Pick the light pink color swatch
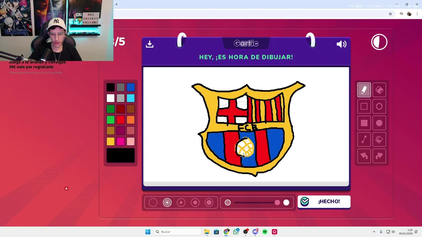This screenshot has height=237, width=422. (131, 142)
